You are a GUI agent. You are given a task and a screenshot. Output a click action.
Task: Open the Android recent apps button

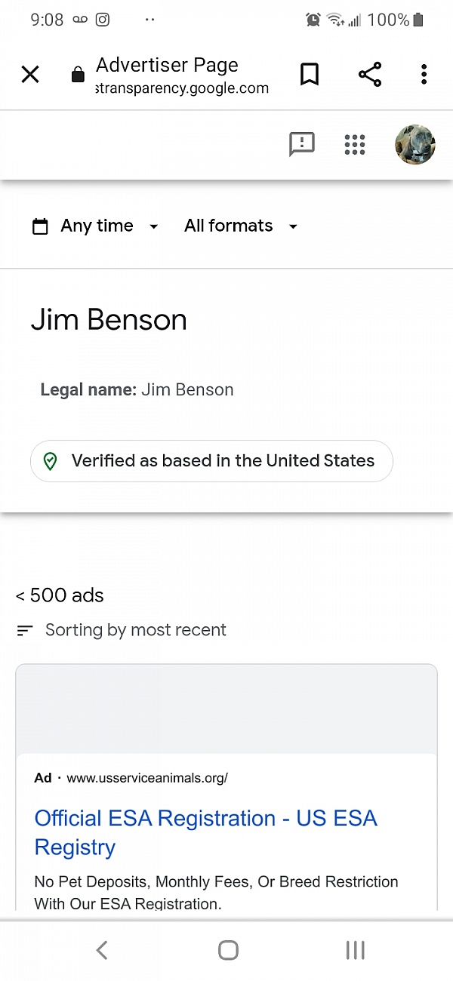(x=355, y=950)
